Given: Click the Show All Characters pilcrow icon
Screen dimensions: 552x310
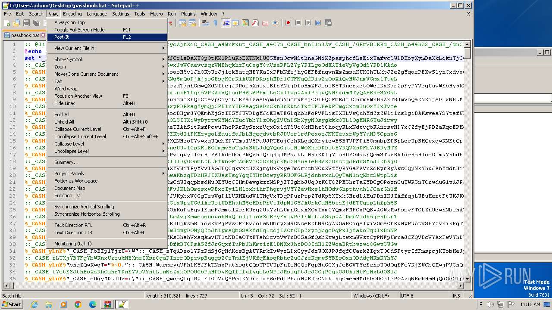Looking at the screenshot, I should click(x=215, y=23).
